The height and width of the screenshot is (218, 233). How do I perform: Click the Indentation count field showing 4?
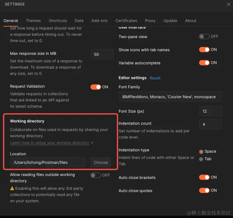(211, 124)
